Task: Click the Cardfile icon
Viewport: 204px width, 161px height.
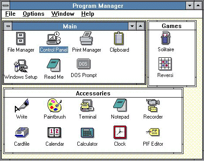Action: [22, 132]
